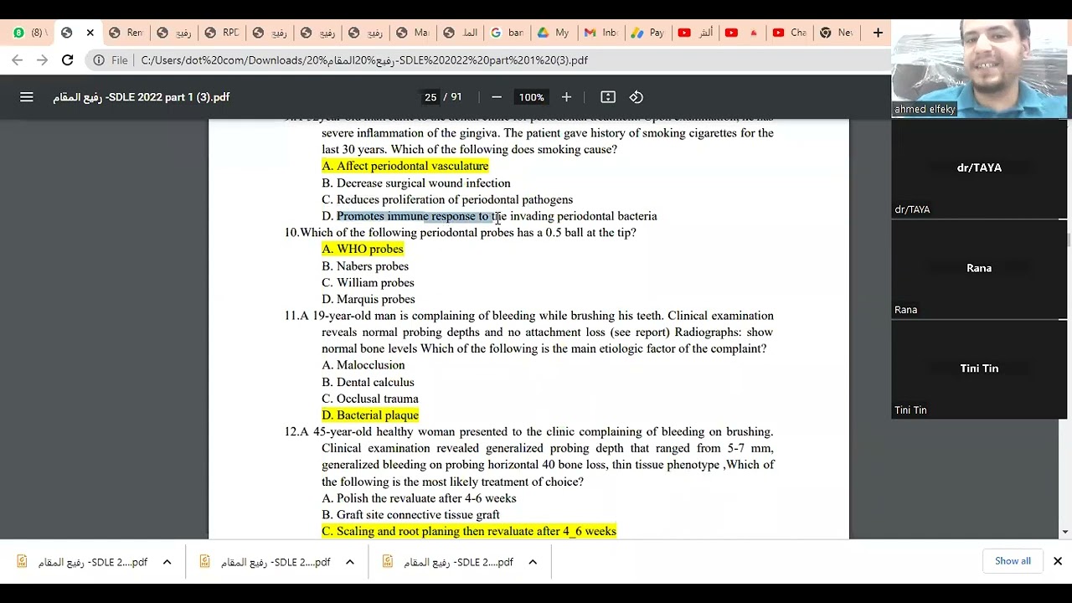Close the active PDF tab

click(90, 33)
